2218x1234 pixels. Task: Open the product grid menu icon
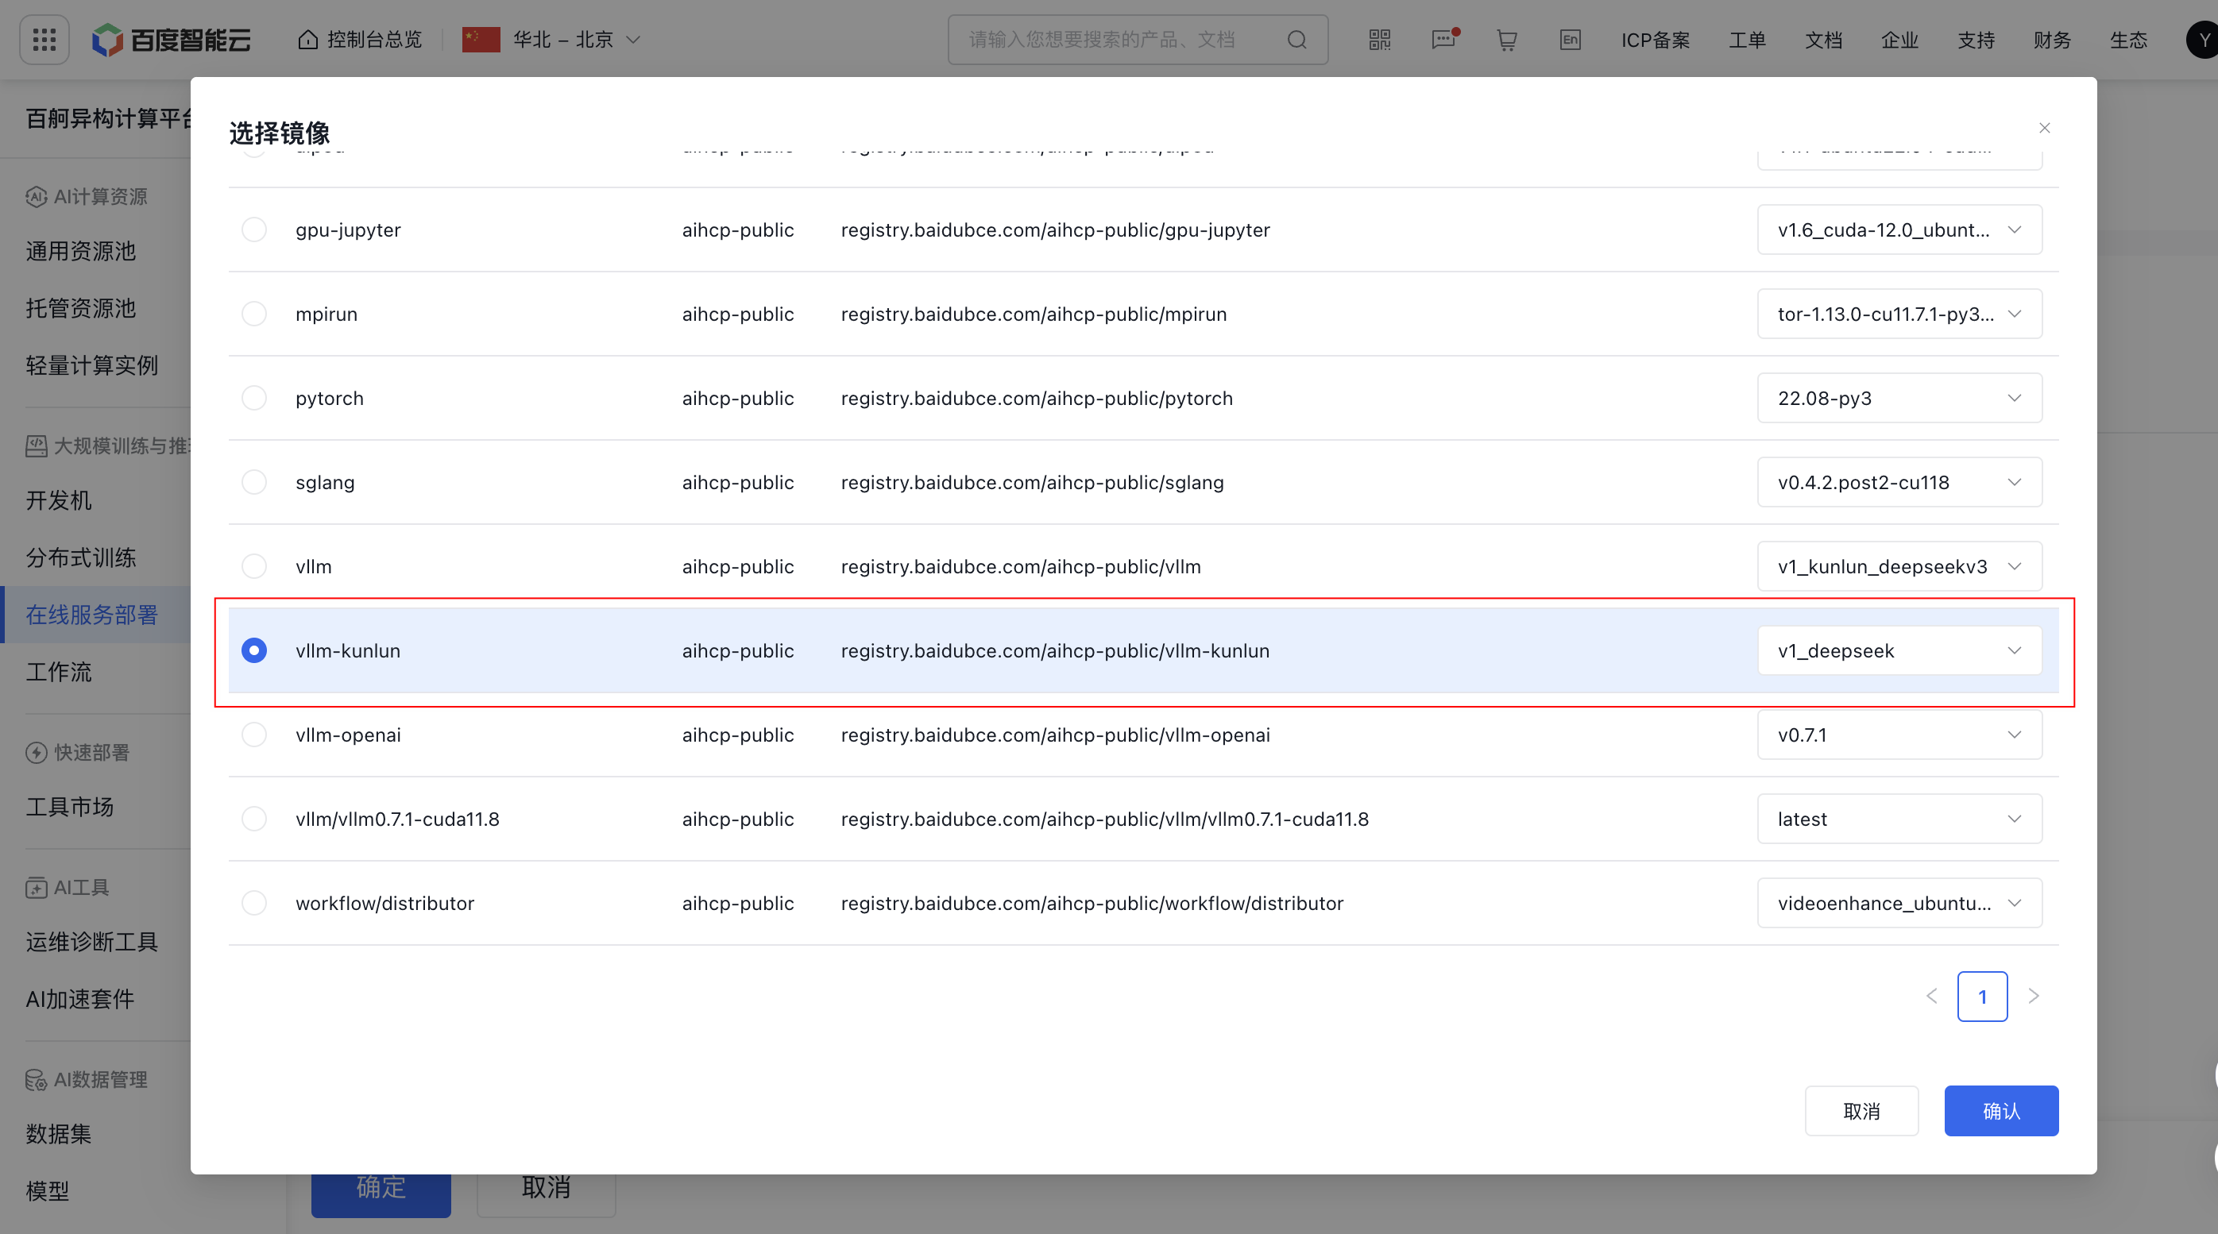(x=44, y=40)
